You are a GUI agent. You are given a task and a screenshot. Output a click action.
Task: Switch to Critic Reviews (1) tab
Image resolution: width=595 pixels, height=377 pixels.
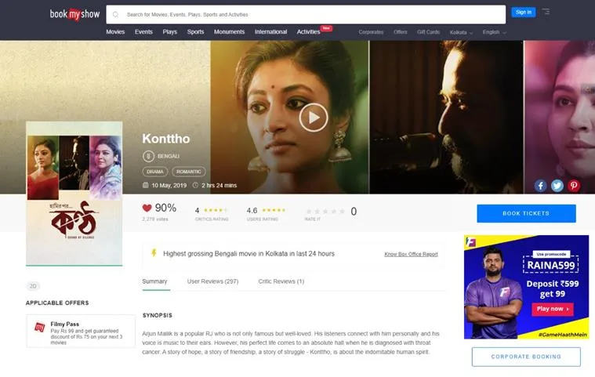(281, 281)
